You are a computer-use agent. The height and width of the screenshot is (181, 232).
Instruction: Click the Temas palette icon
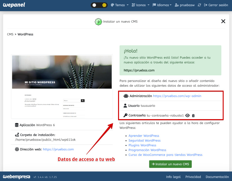pyautogui.click(x=112, y=5)
